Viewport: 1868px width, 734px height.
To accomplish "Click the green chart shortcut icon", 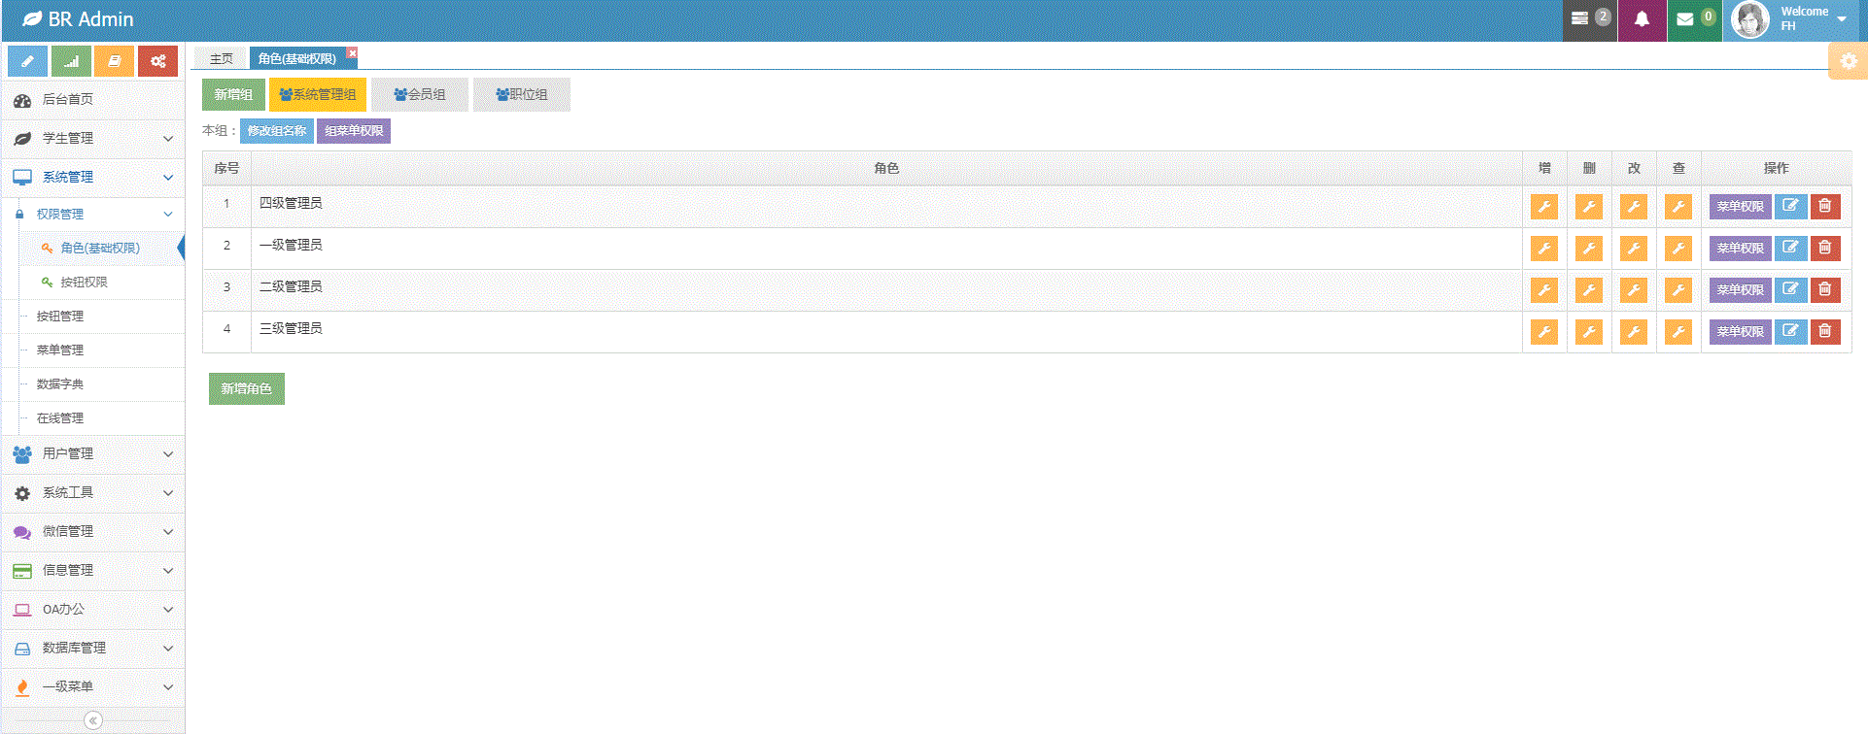I will (71, 61).
